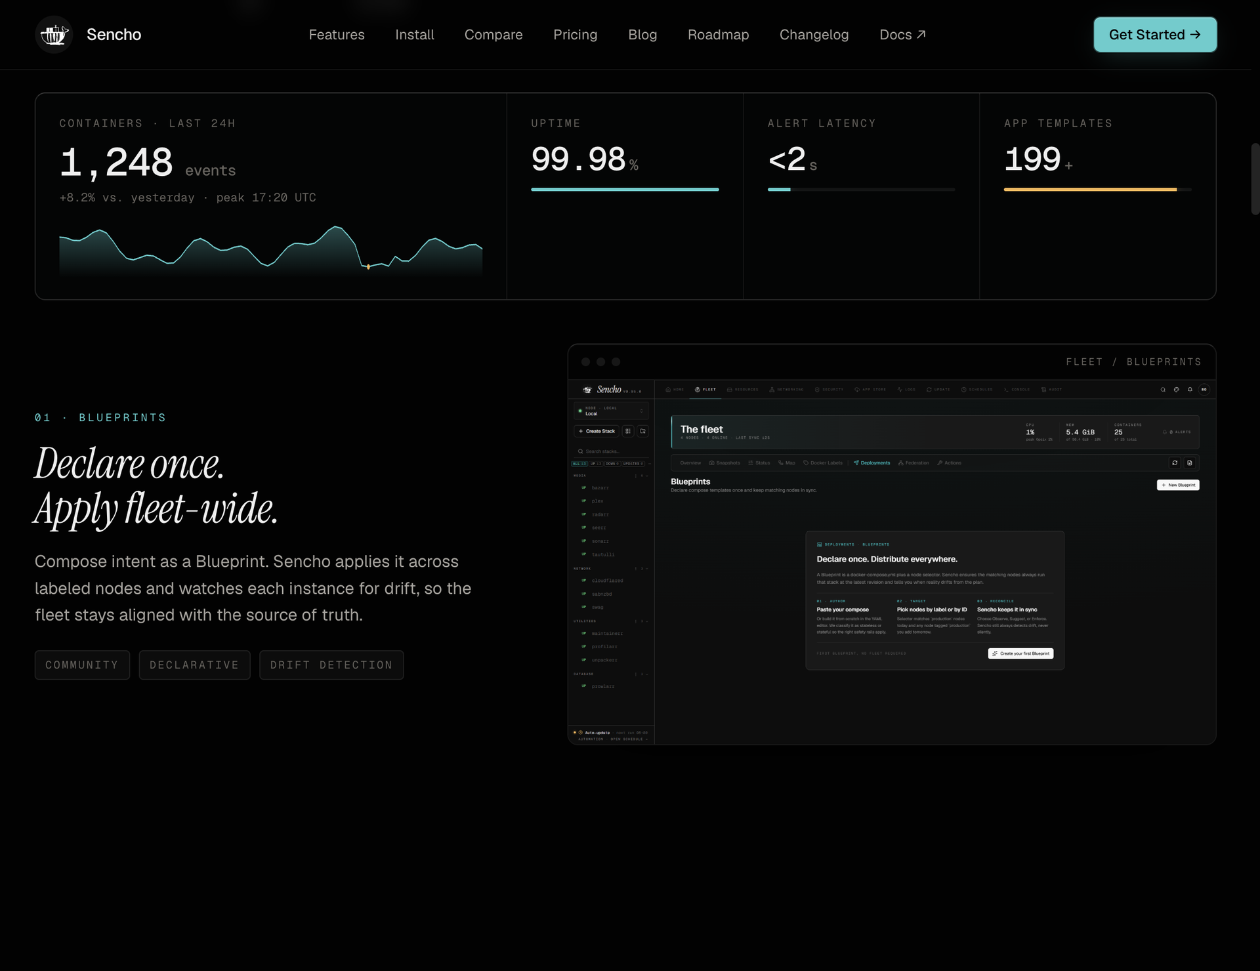
Task: Open the Compare nav link
Action: [493, 35]
